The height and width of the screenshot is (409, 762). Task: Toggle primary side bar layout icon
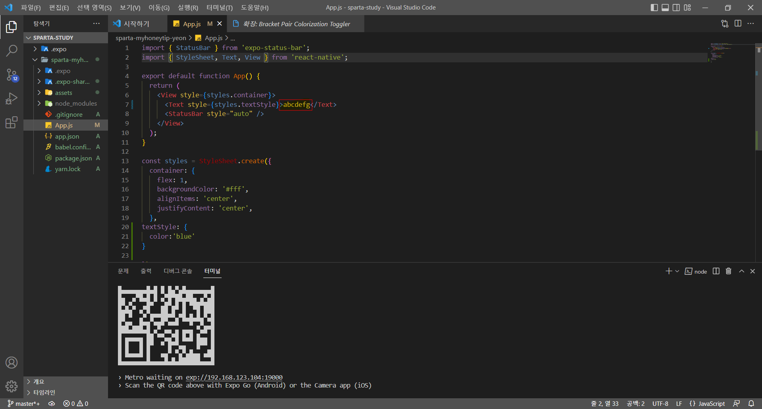coord(654,8)
